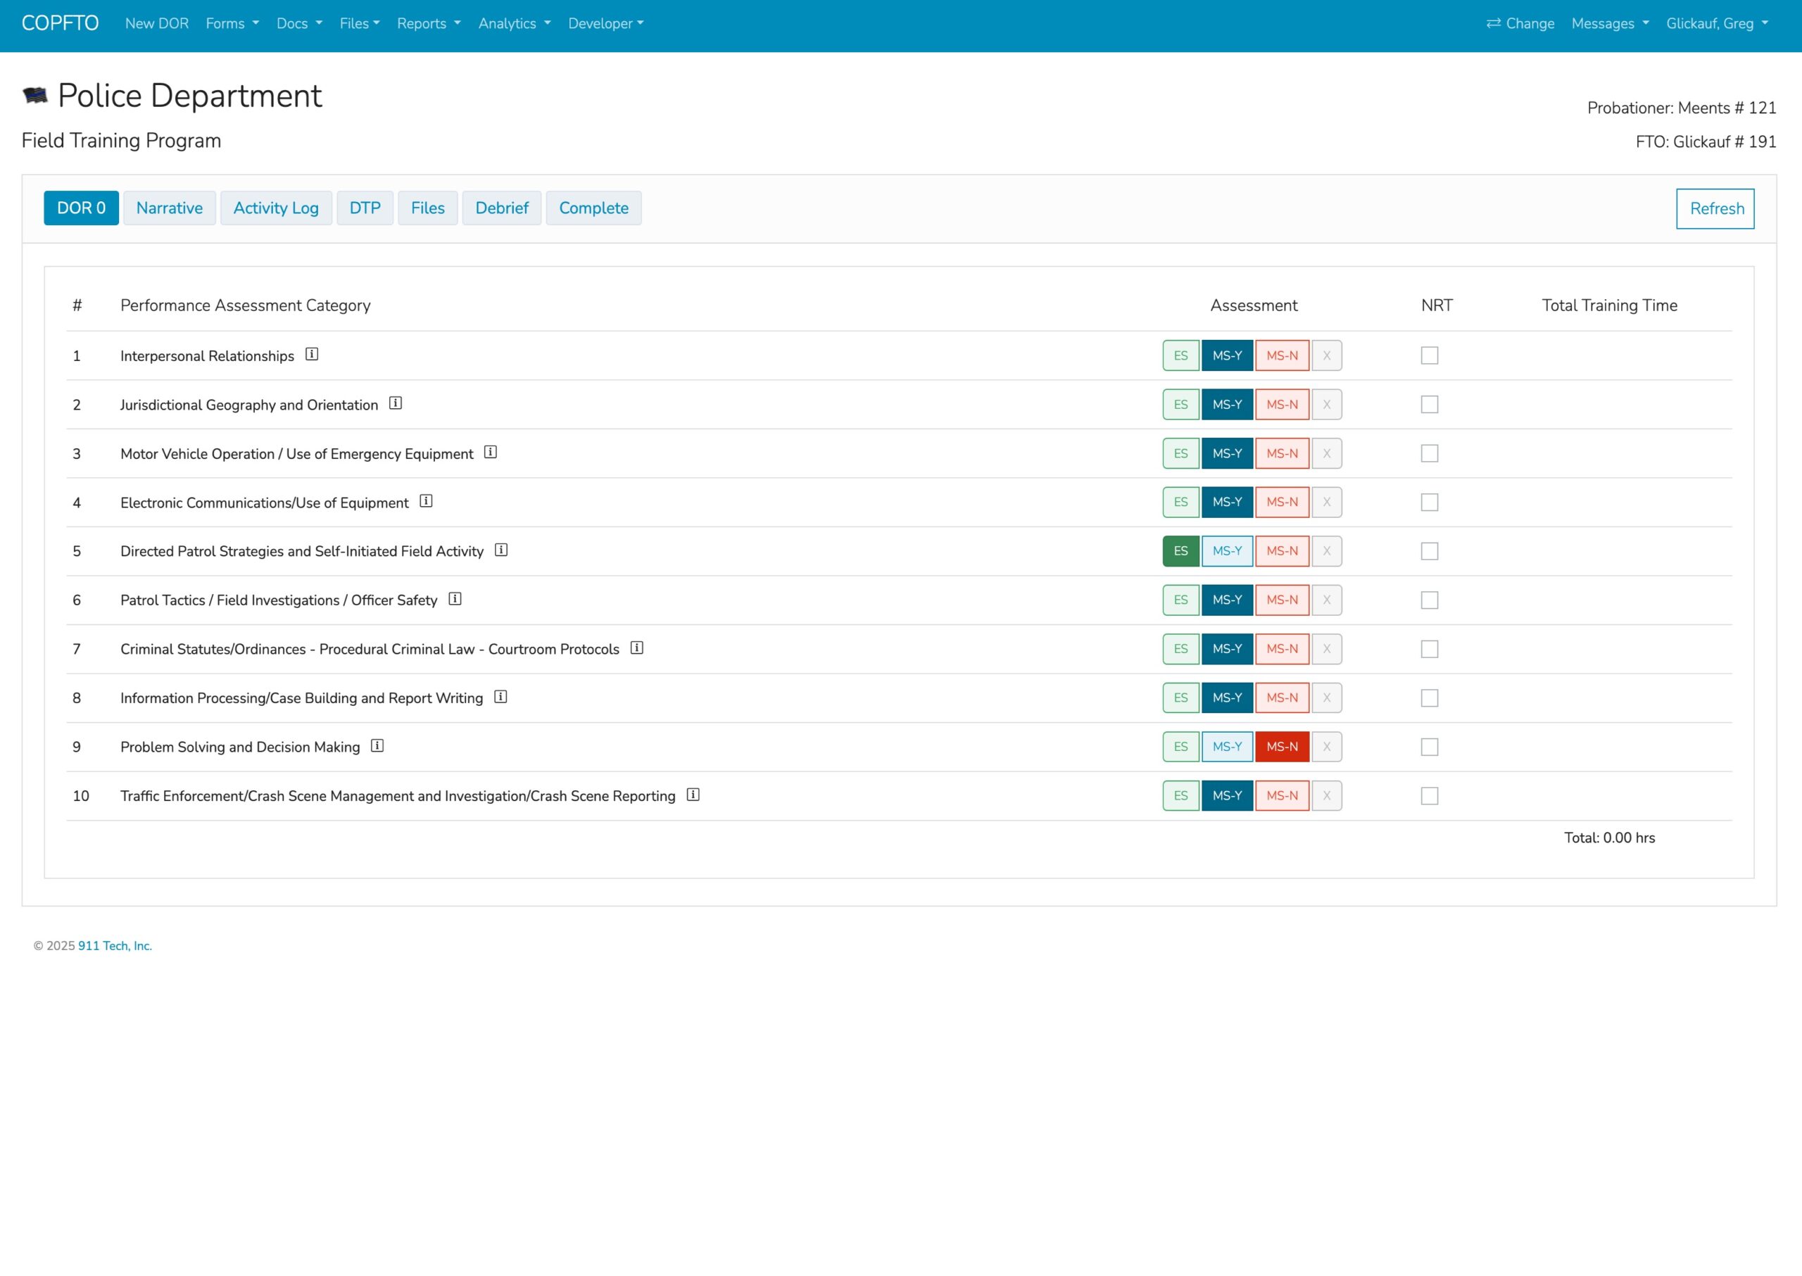Image resolution: width=1802 pixels, height=1276 pixels.
Task: Switch to the Narrative tab
Action: [x=169, y=208]
